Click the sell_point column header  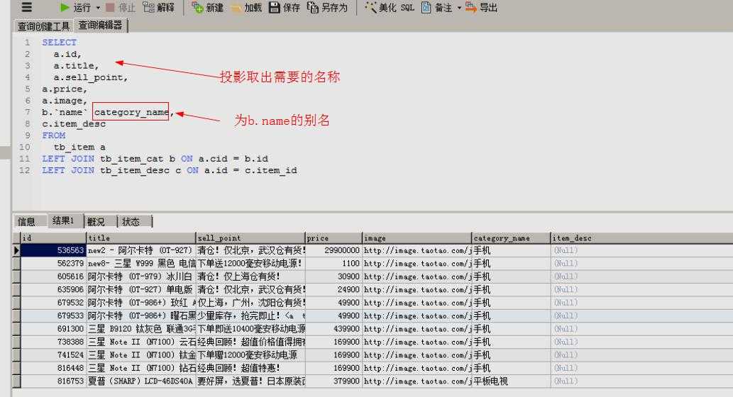(250, 237)
